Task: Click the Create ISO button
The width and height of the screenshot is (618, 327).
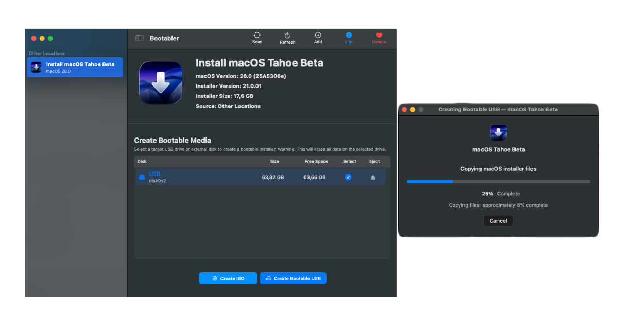Action: click(x=228, y=278)
